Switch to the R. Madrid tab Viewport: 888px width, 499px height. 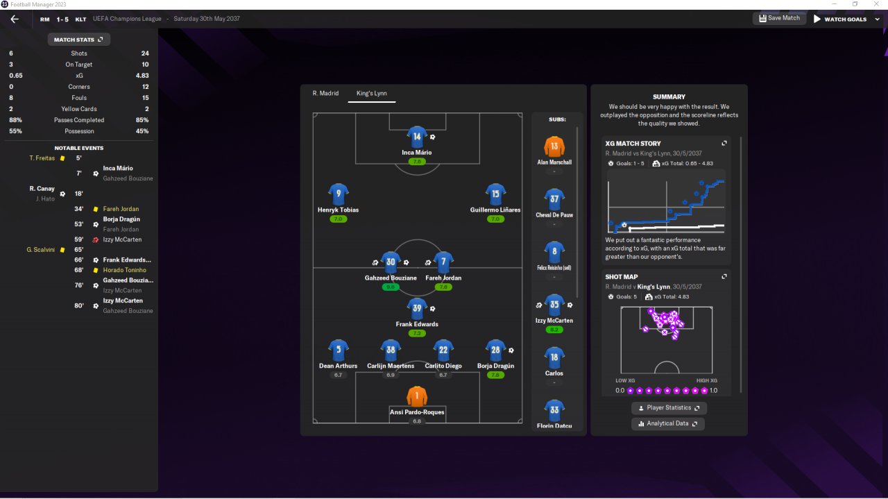click(x=325, y=93)
